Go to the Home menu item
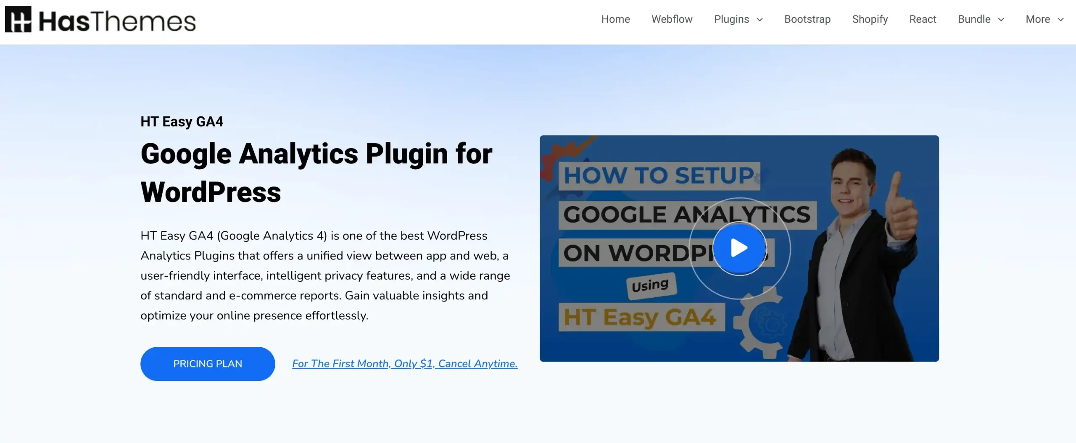 click(x=615, y=19)
